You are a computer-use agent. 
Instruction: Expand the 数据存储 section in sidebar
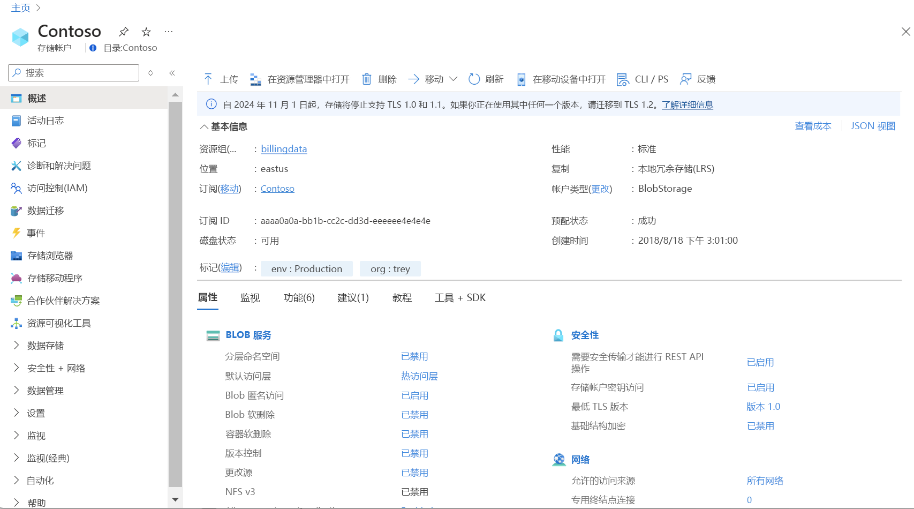[16, 346]
